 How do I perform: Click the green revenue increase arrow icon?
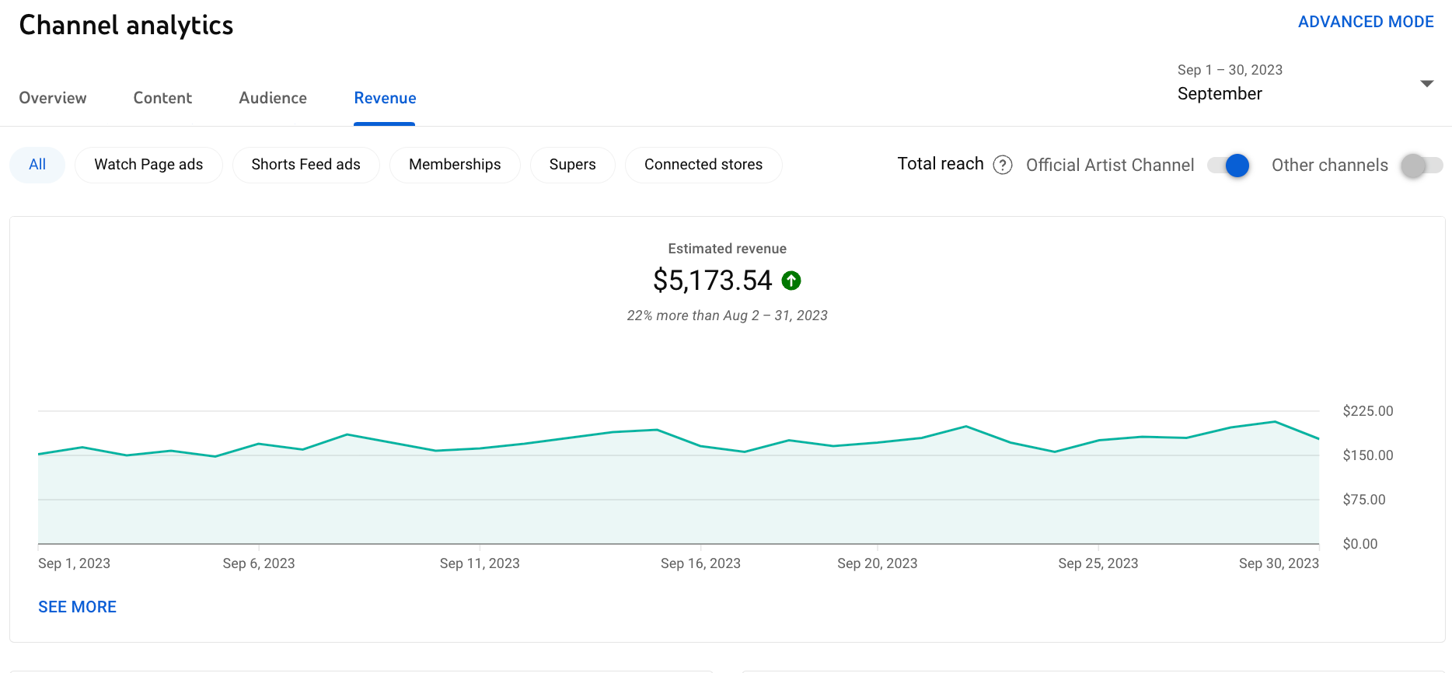pos(791,281)
